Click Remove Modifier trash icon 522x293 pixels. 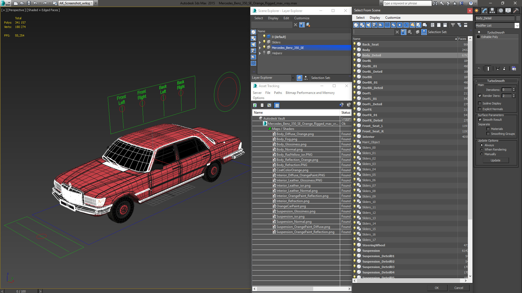504,69
